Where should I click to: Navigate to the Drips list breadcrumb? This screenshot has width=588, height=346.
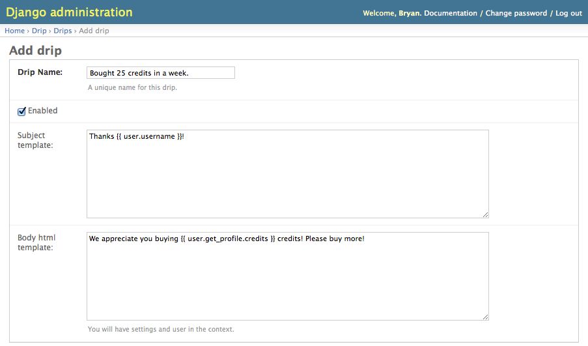click(63, 31)
